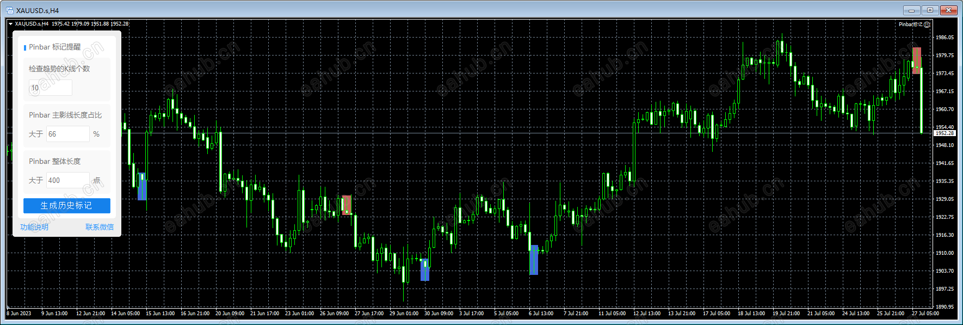Screen dimensions: 963x325
Task: Click the 生成历史标记 button
Action: click(67, 206)
